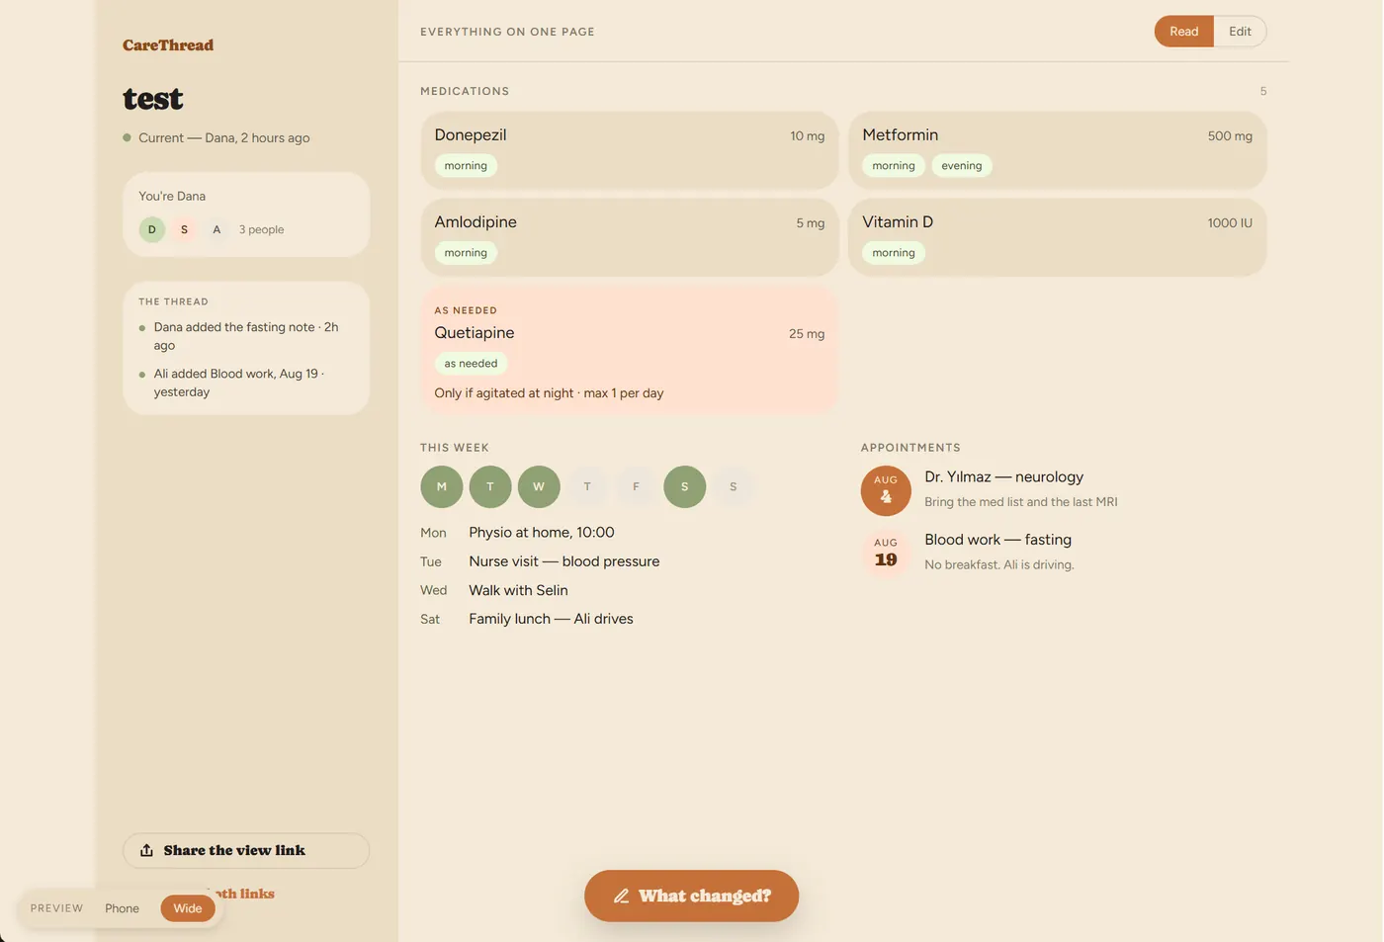Select Dana's D avatar
The width and height of the screenshot is (1384, 942).
pos(151,229)
